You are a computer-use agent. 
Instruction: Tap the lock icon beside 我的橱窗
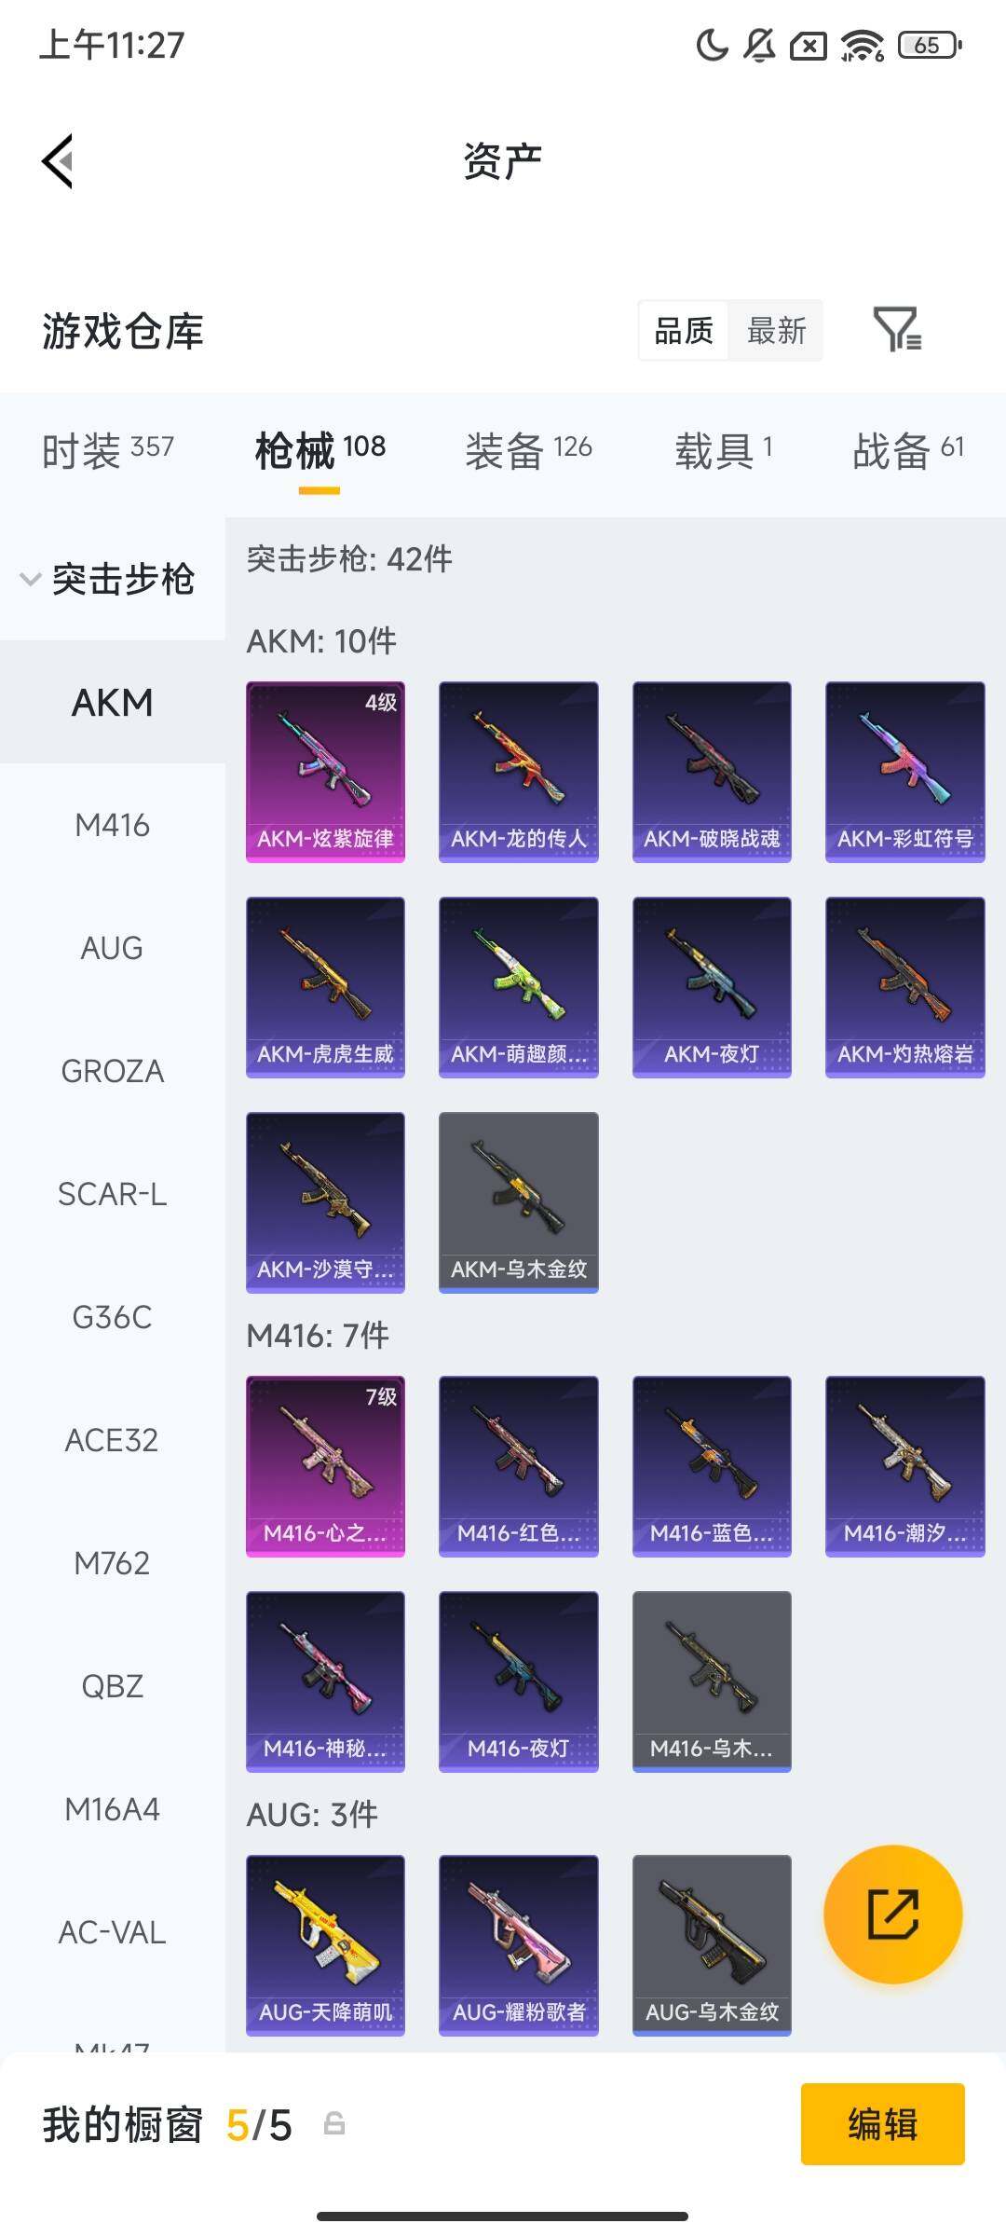click(334, 2124)
